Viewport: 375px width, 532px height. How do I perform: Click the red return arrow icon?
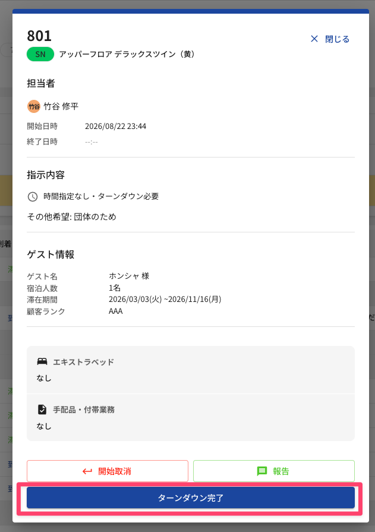[87, 471]
